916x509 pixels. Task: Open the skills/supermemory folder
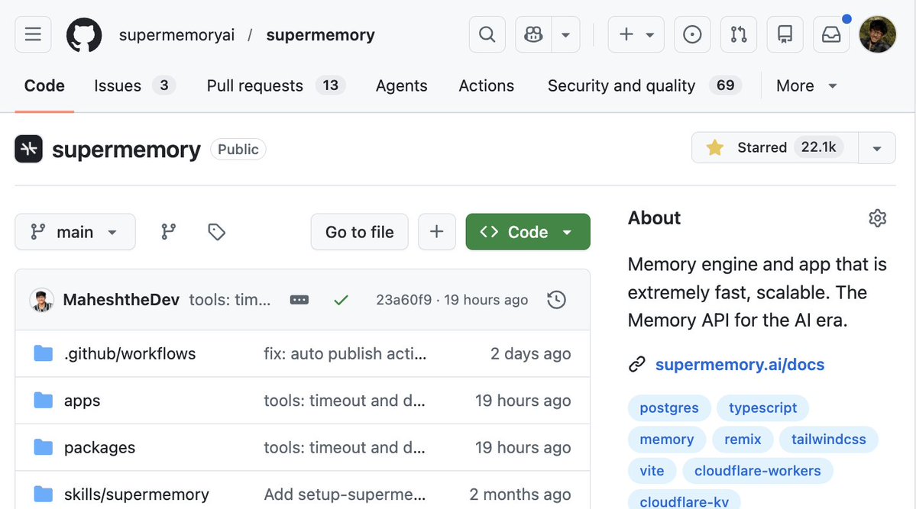tap(136, 495)
